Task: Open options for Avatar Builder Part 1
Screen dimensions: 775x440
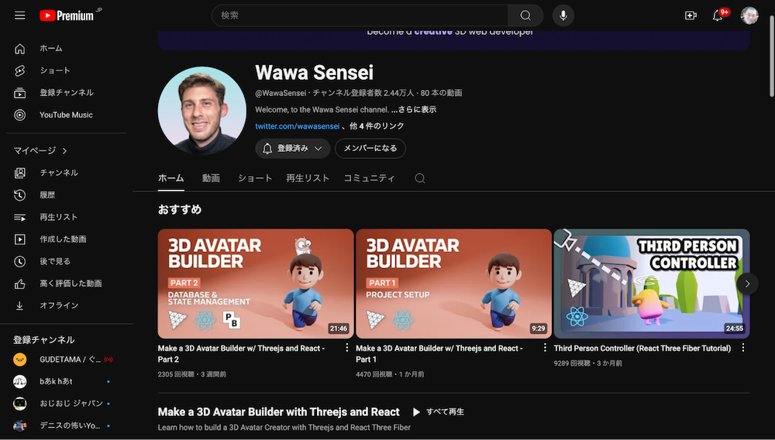Action: point(545,348)
